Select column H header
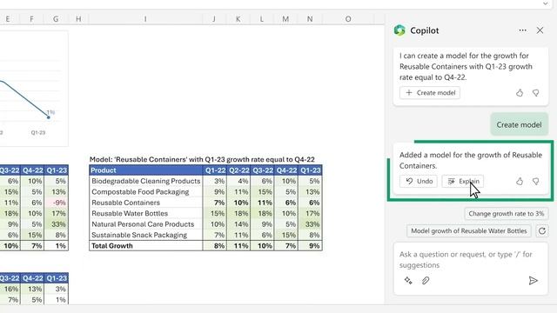 (78, 19)
